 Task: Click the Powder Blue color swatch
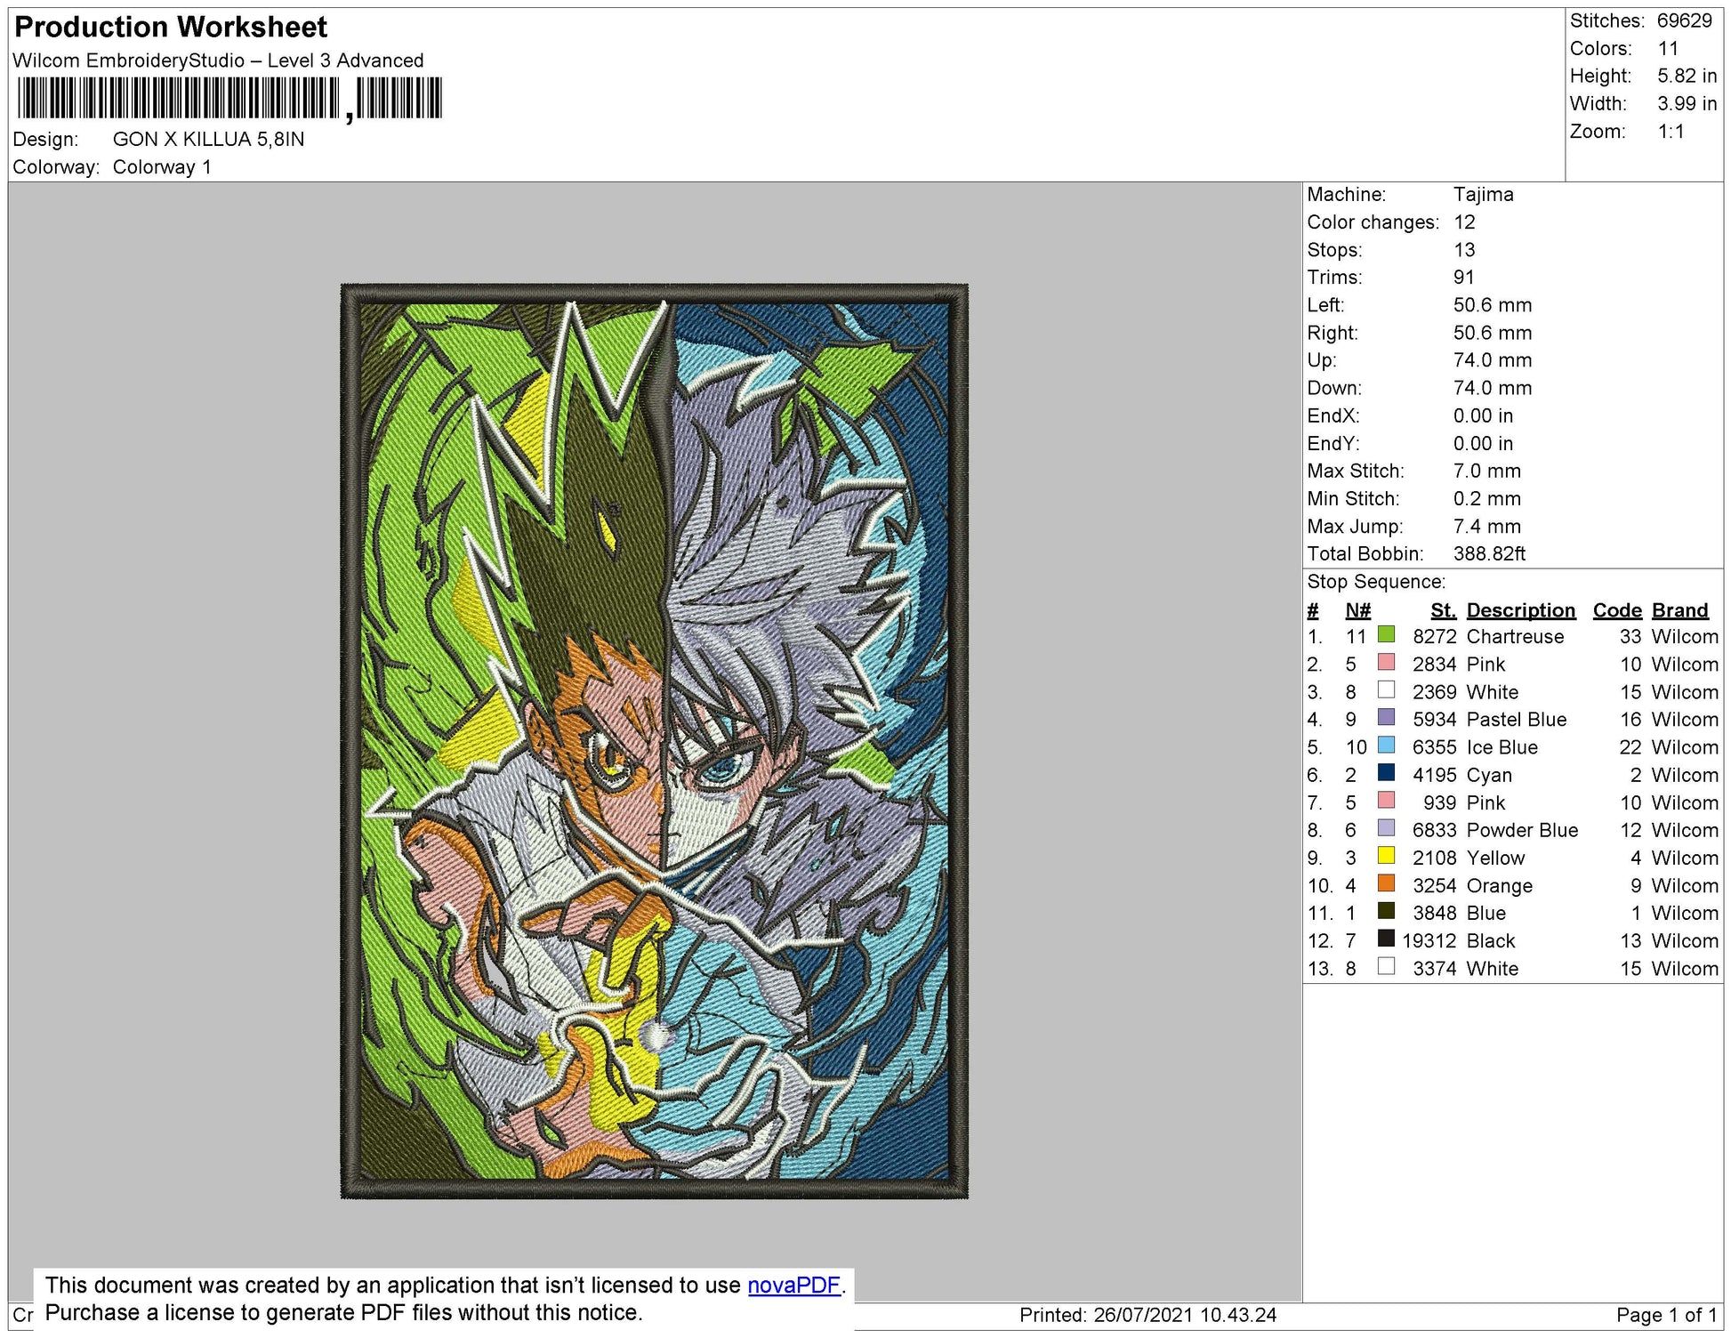tap(1385, 828)
